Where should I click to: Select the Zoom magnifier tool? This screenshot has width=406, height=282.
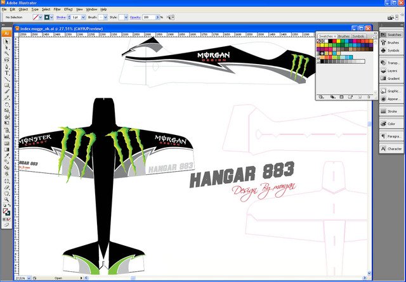coord(7,200)
